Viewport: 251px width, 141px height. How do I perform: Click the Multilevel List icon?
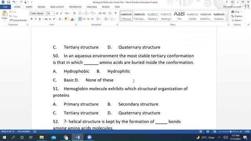click(x=93, y=13)
